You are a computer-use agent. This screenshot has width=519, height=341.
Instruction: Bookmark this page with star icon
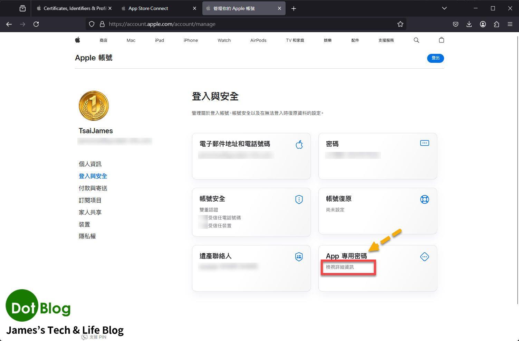400,24
